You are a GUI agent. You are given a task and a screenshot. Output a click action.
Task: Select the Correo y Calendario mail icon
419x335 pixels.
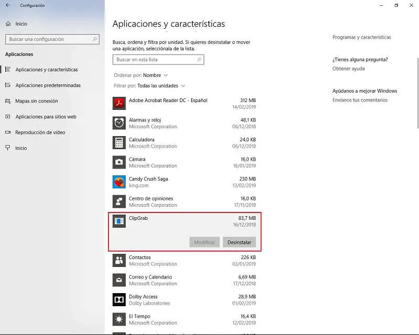click(119, 280)
